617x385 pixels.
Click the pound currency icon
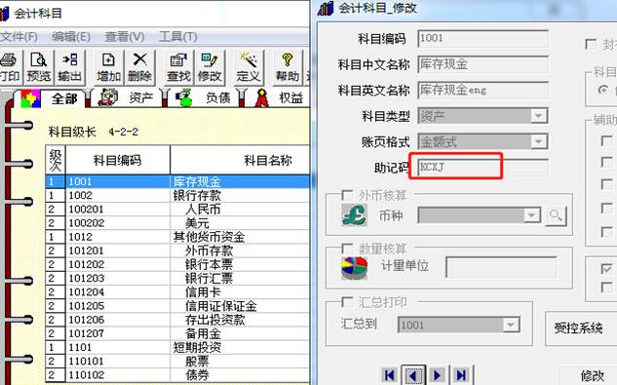354,215
